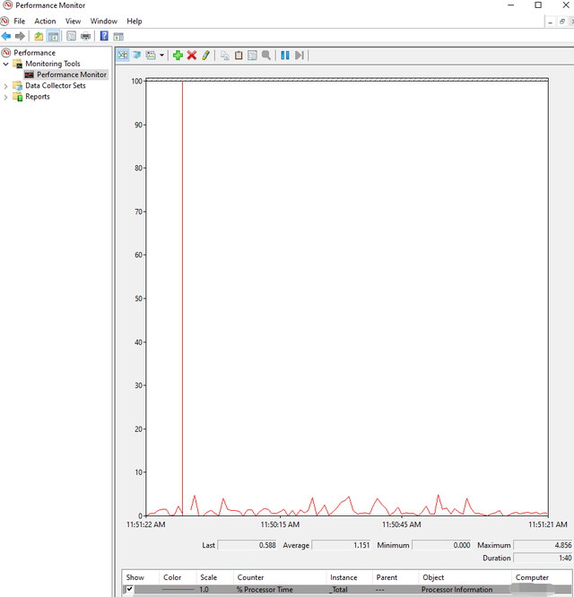
Task: Select the Data Collector Sets folder
Action: (x=56, y=86)
